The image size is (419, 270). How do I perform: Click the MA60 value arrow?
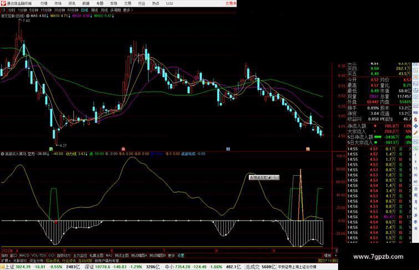pyautogui.click(x=113, y=16)
